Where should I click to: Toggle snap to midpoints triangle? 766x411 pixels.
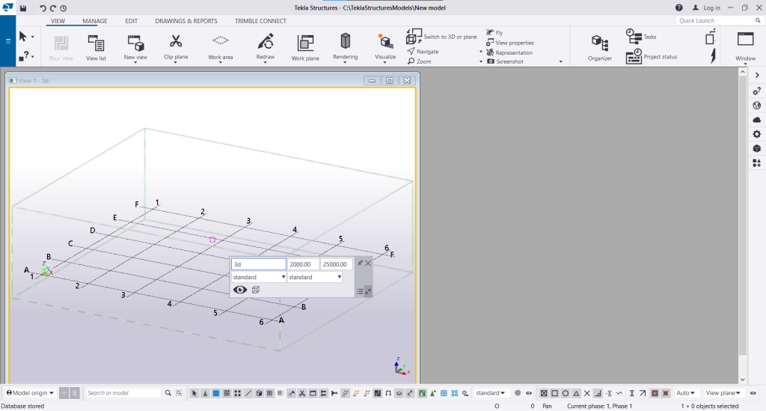click(577, 393)
